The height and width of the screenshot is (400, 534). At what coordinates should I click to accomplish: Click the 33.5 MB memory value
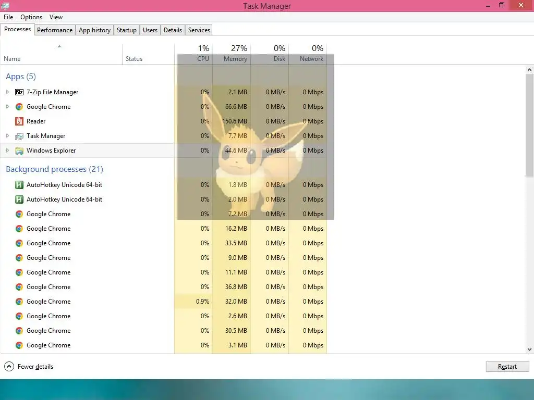click(236, 243)
